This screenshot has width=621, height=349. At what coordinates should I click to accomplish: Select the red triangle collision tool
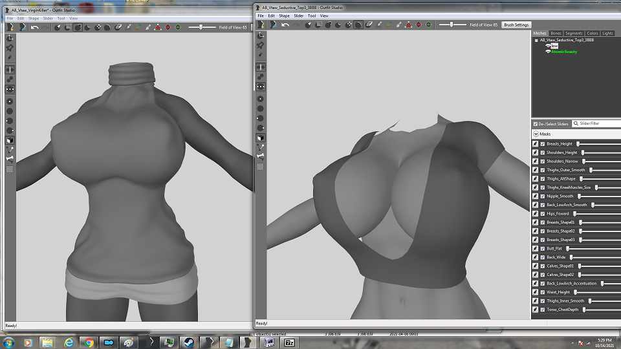coord(409,25)
